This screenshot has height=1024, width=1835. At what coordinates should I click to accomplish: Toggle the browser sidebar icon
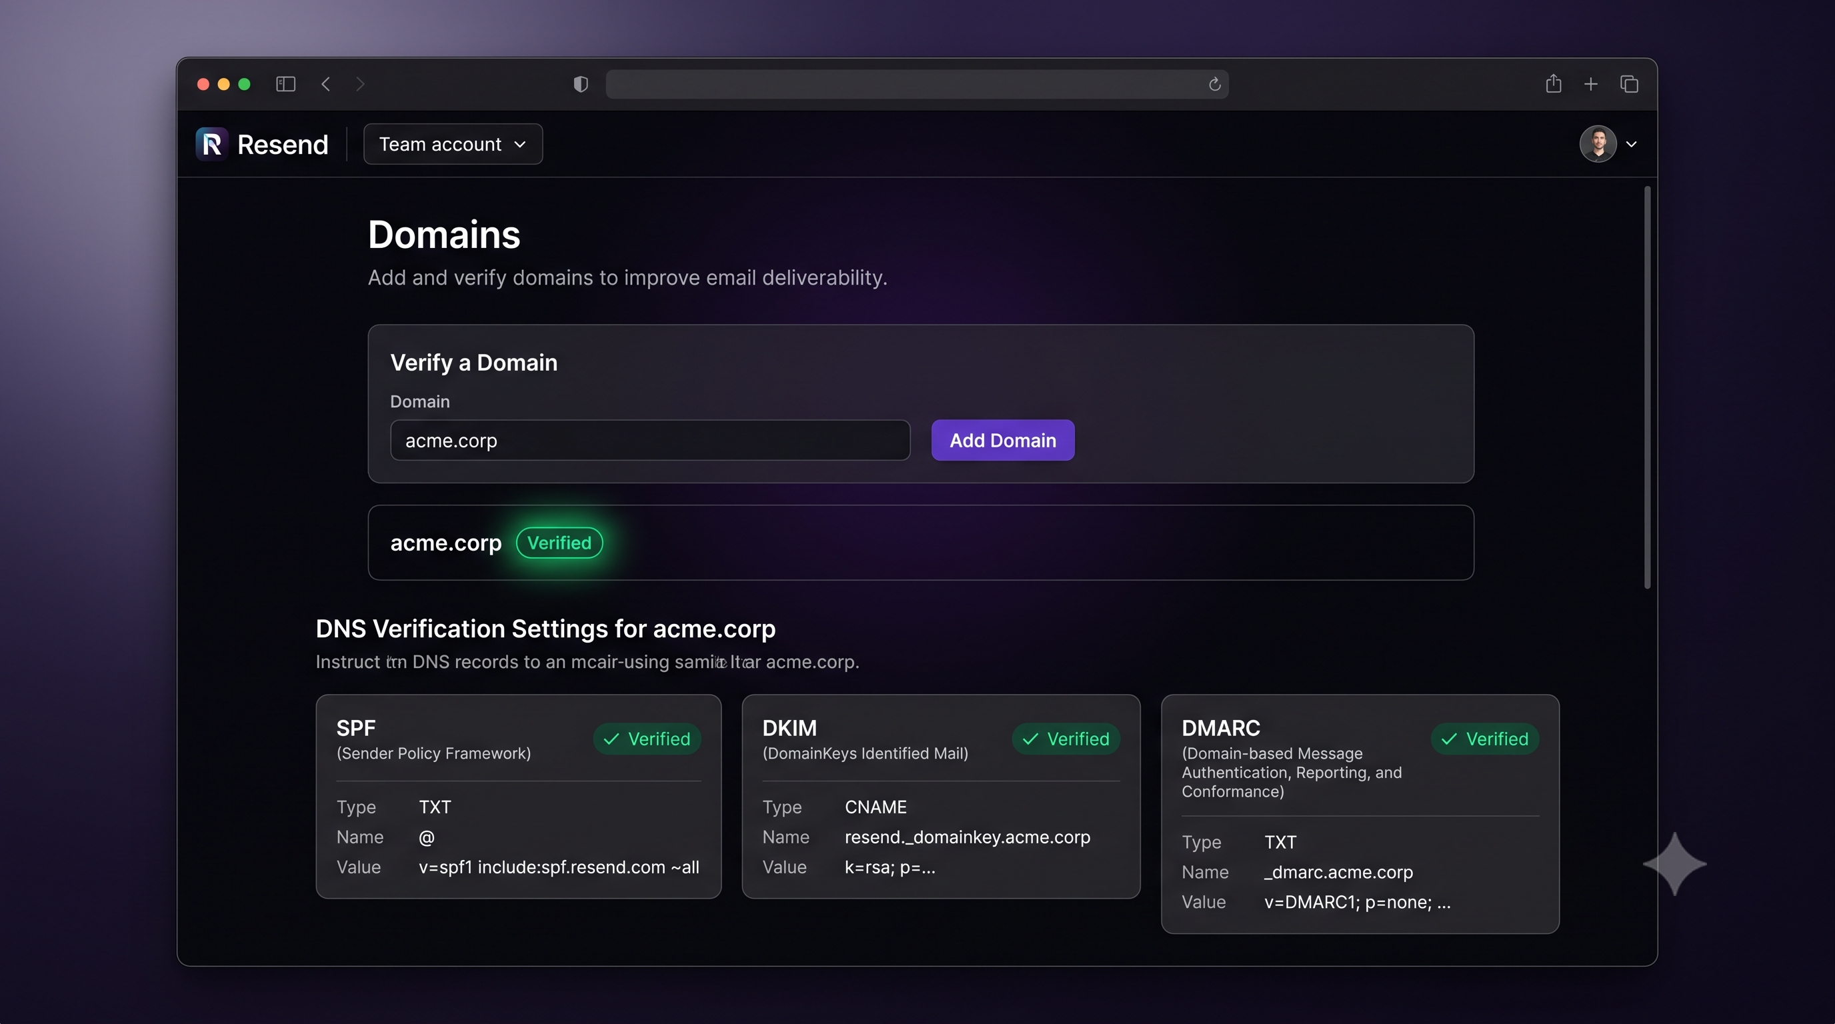point(285,84)
